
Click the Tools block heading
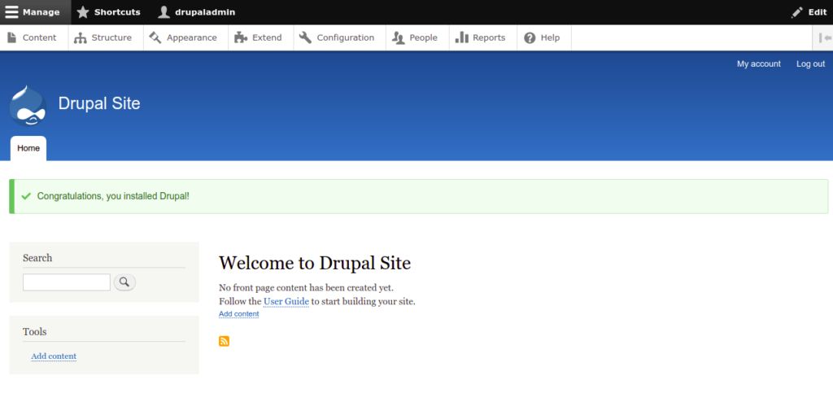point(34,331)
